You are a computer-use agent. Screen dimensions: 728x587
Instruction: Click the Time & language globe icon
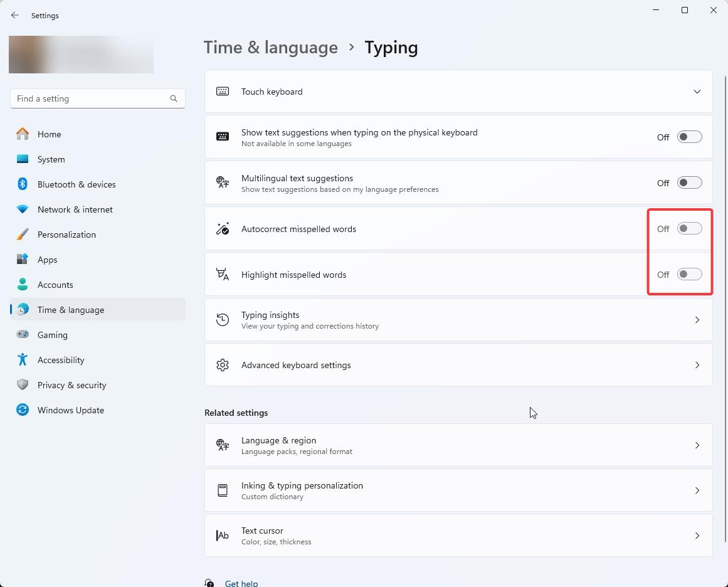click(x=23, y=309)
